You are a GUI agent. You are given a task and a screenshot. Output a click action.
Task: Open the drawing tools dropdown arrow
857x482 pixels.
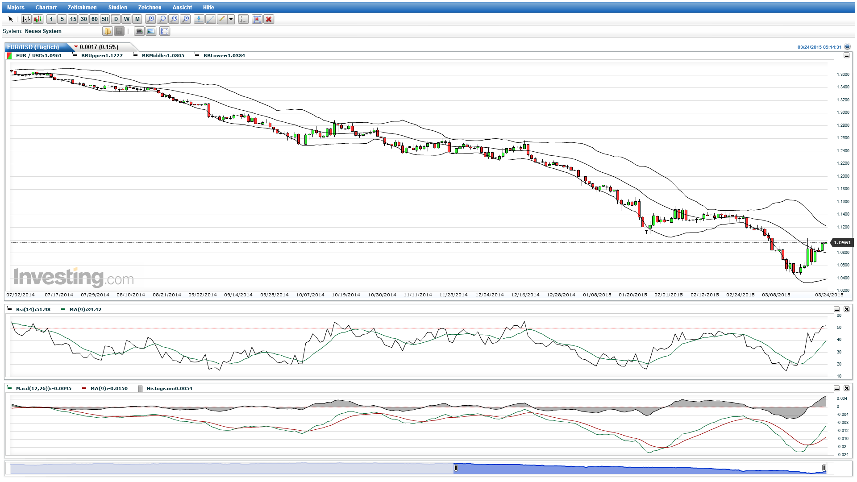click(x=230, y=20)
